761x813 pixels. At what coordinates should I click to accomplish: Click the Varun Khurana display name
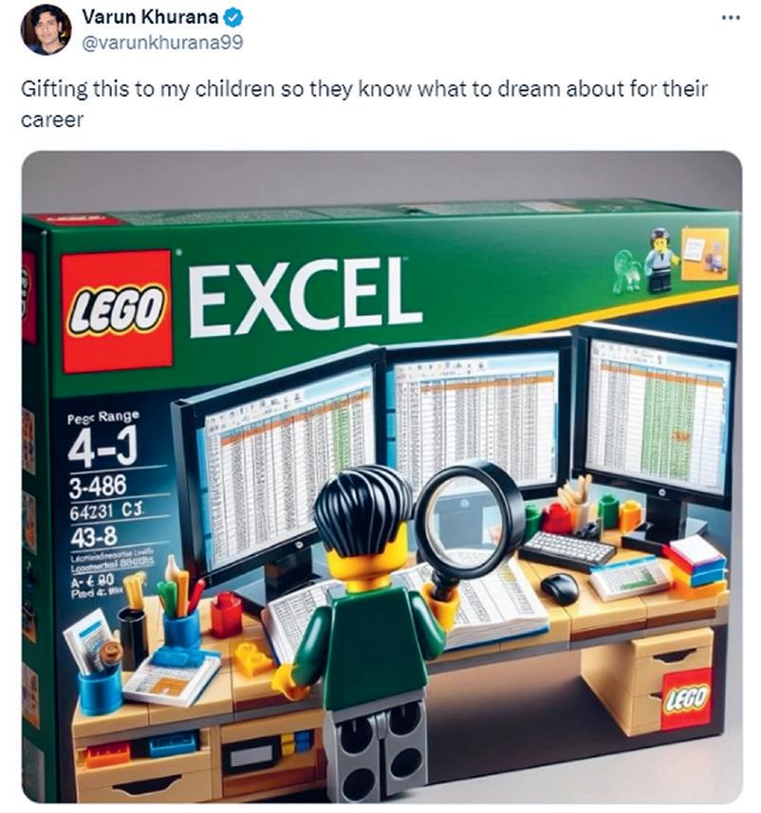click(x=150, y=17)
